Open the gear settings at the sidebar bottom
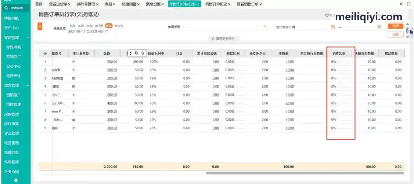 click(x=16, y=180)
